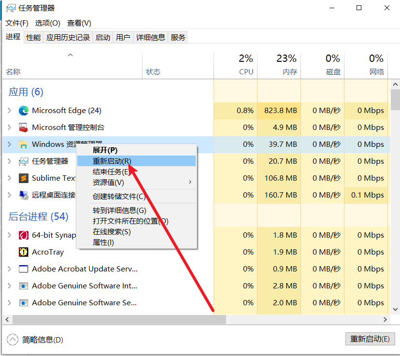Expand the Sublime Text process row
The width and height of the screenshot is (400, 356).
10,178
